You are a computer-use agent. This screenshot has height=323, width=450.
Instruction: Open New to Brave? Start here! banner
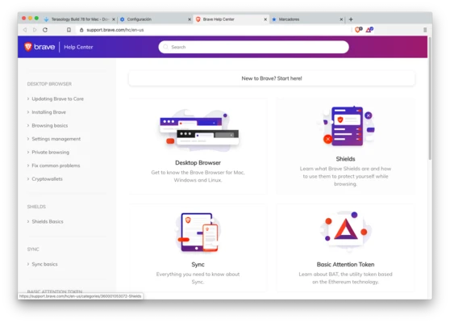coord(272,78)
